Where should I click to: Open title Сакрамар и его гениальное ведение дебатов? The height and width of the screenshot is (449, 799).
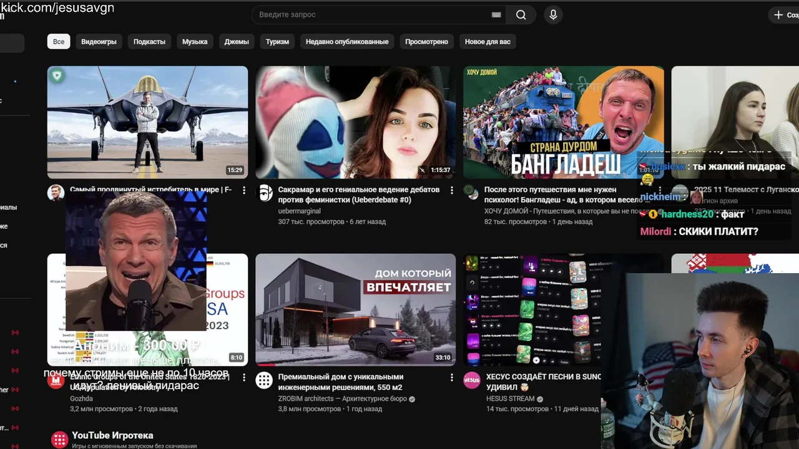point(359,195)
